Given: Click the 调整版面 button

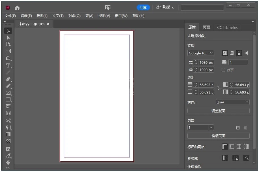Looking at the screenshot, I should [x=218, y=111].
